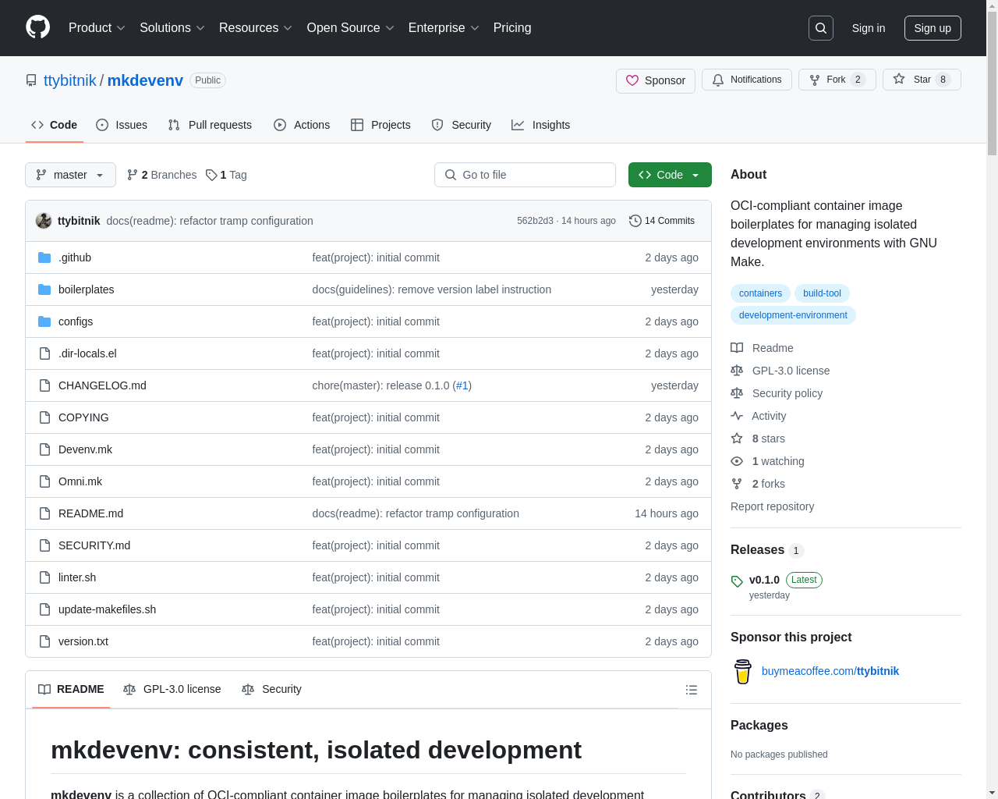Click the buymeacoffee cup icon

743,672
